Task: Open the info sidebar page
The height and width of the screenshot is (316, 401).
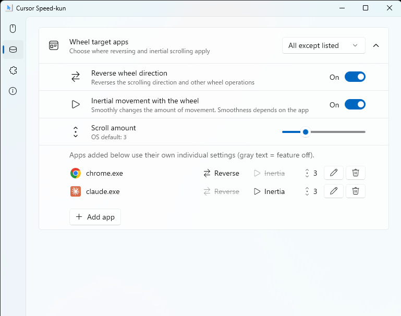Action: tap(13, 91)
